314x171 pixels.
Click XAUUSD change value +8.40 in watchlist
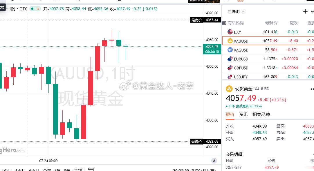293,41
